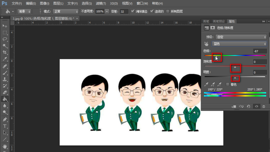This screenshot has height=152, width=270.
Task: Choose the Hand tool
Action: [x=5, y=146]
